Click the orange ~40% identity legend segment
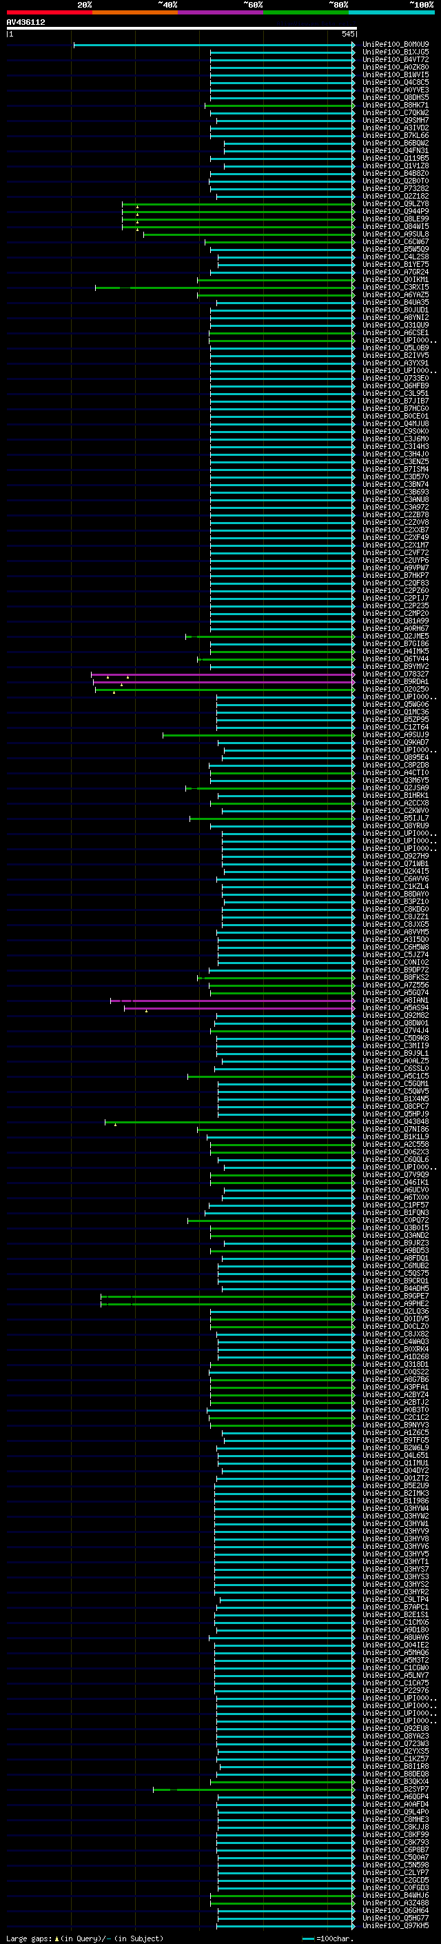 tap(135, 12)
